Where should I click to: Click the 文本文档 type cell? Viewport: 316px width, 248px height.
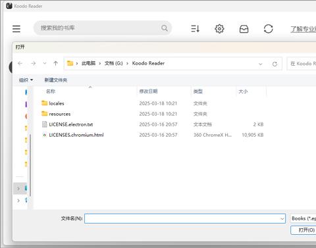(x=203, y=124)
